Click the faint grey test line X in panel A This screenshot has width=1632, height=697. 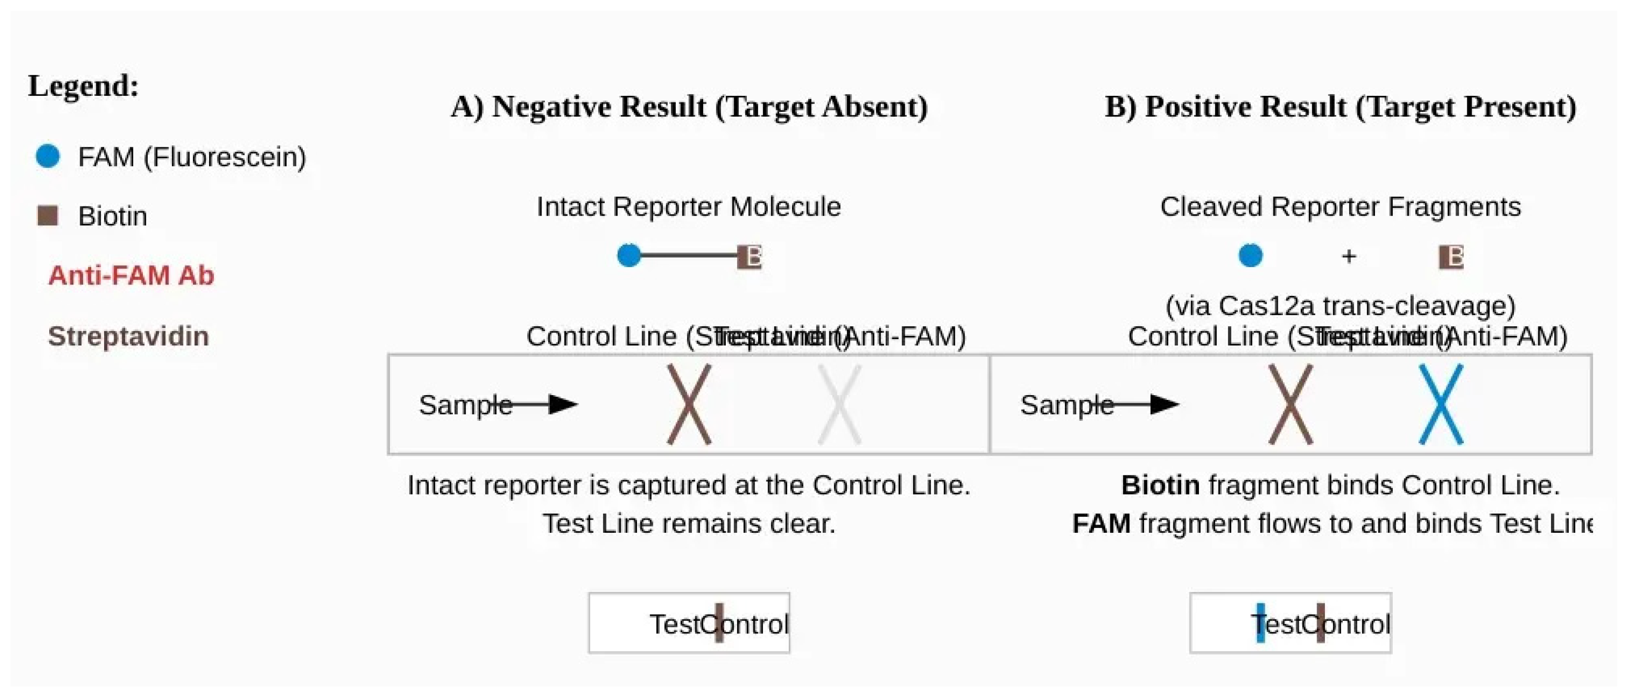840,404
